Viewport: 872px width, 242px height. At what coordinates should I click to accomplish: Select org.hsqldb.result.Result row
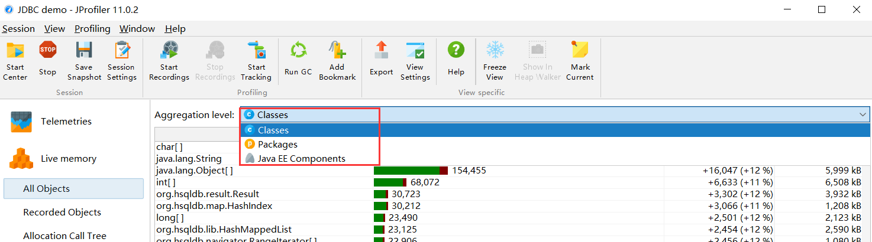pyautogui.click(x=512, y=194)
